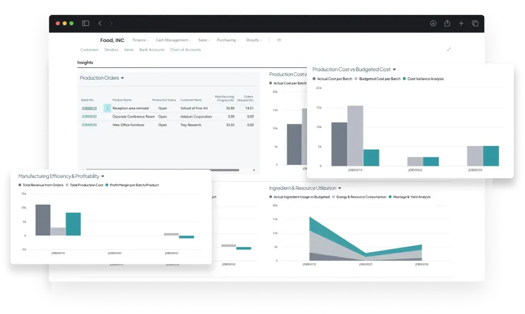Toggle Total Production Cost legend series
This screenshot has height=314, width=525.
coord(86,185)
